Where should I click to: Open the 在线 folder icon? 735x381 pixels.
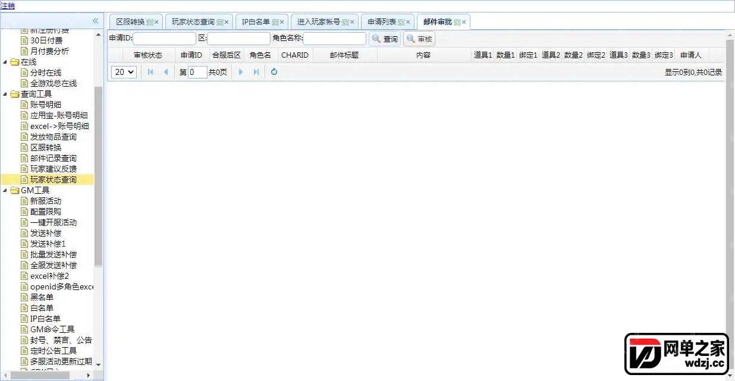point(14,62)
